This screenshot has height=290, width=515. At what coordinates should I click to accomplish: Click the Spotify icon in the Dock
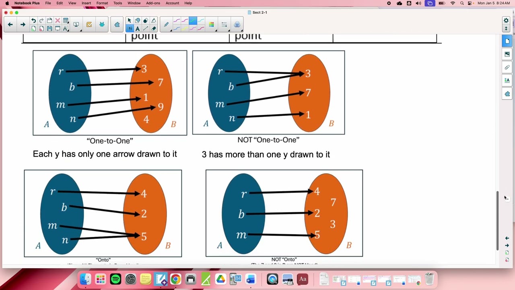pyautogui.click(x=115, y=279)
